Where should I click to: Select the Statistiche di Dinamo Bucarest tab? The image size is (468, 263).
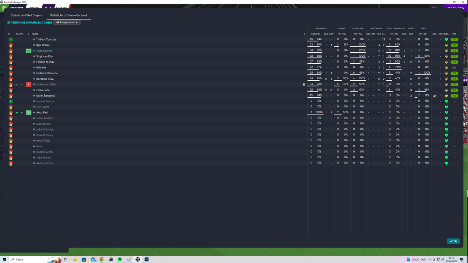68,15
